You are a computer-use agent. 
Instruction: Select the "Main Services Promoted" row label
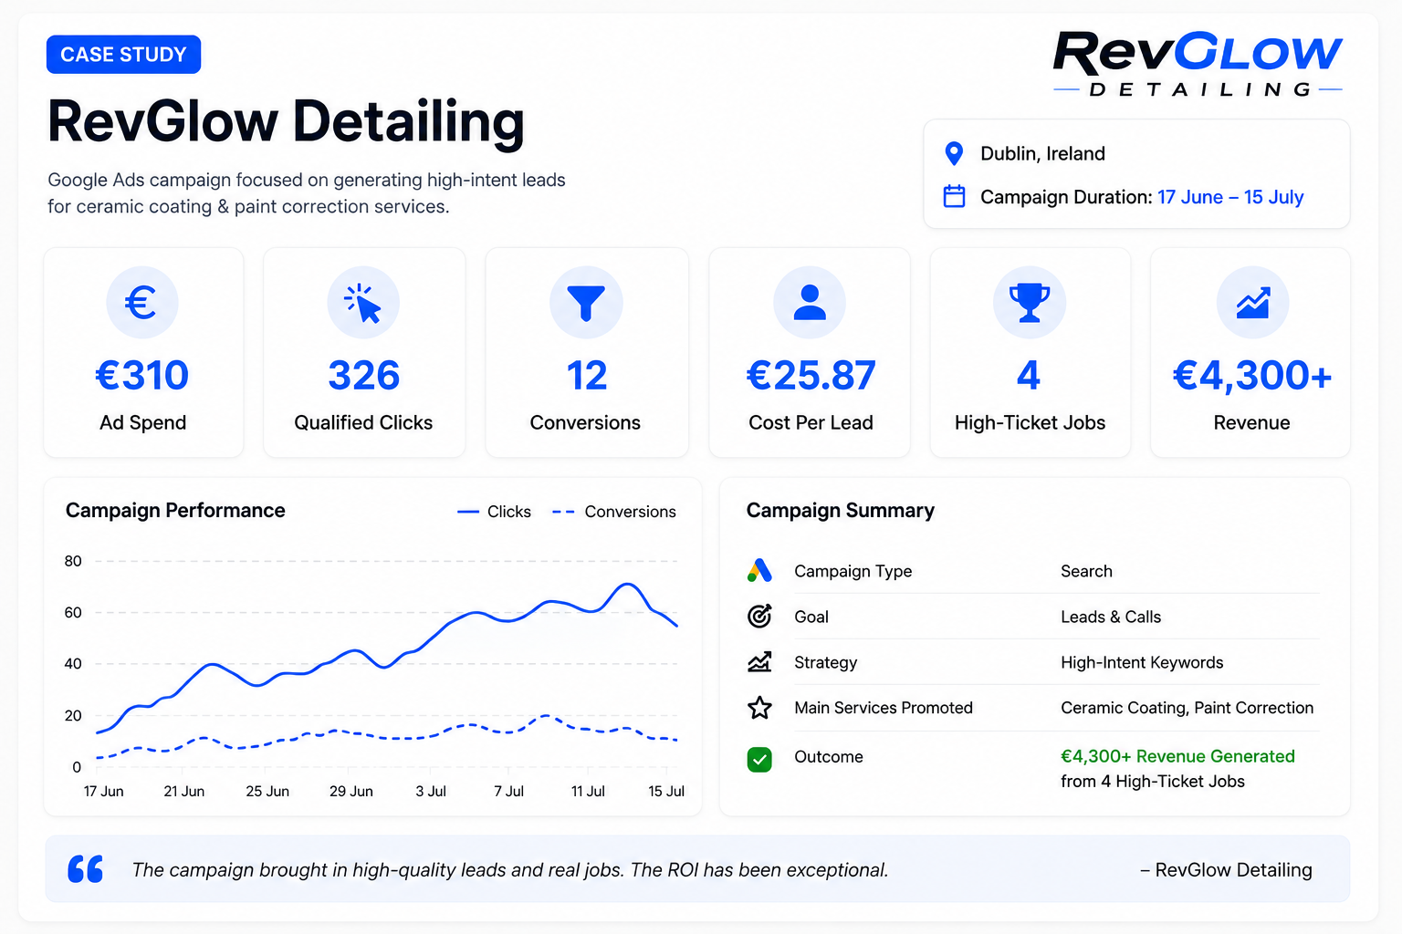tap(884, 708)
